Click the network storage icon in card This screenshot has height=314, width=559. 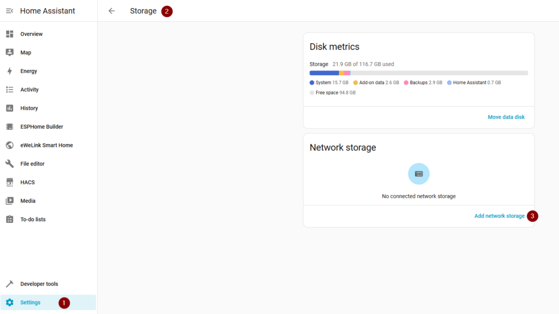coord(419,174)
